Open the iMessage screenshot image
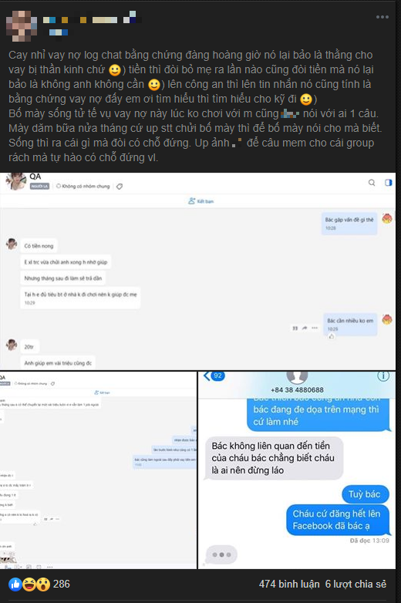 tap(297, 470)
